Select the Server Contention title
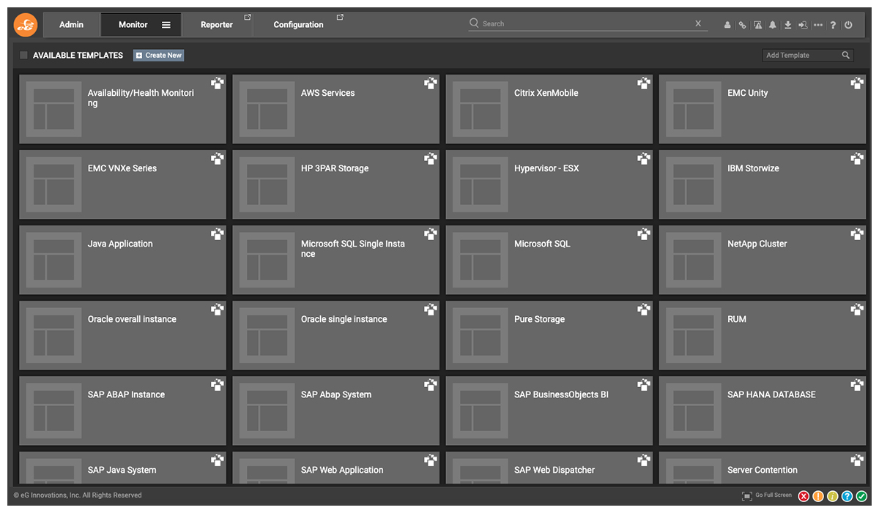Screen dimensions: 879x513 763,470
